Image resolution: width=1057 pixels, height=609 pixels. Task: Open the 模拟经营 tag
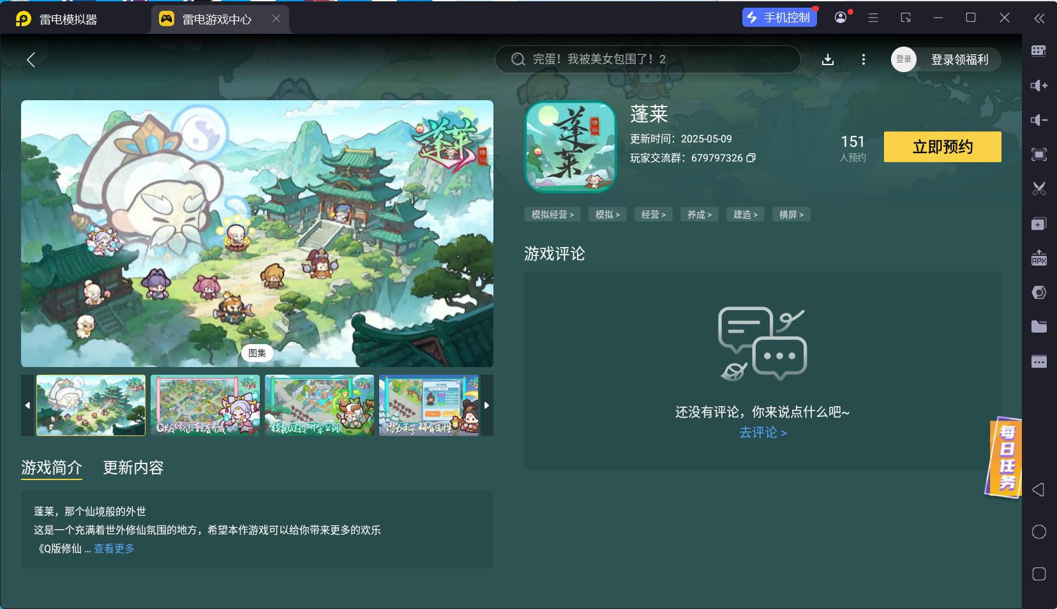[x=553, y=214]
